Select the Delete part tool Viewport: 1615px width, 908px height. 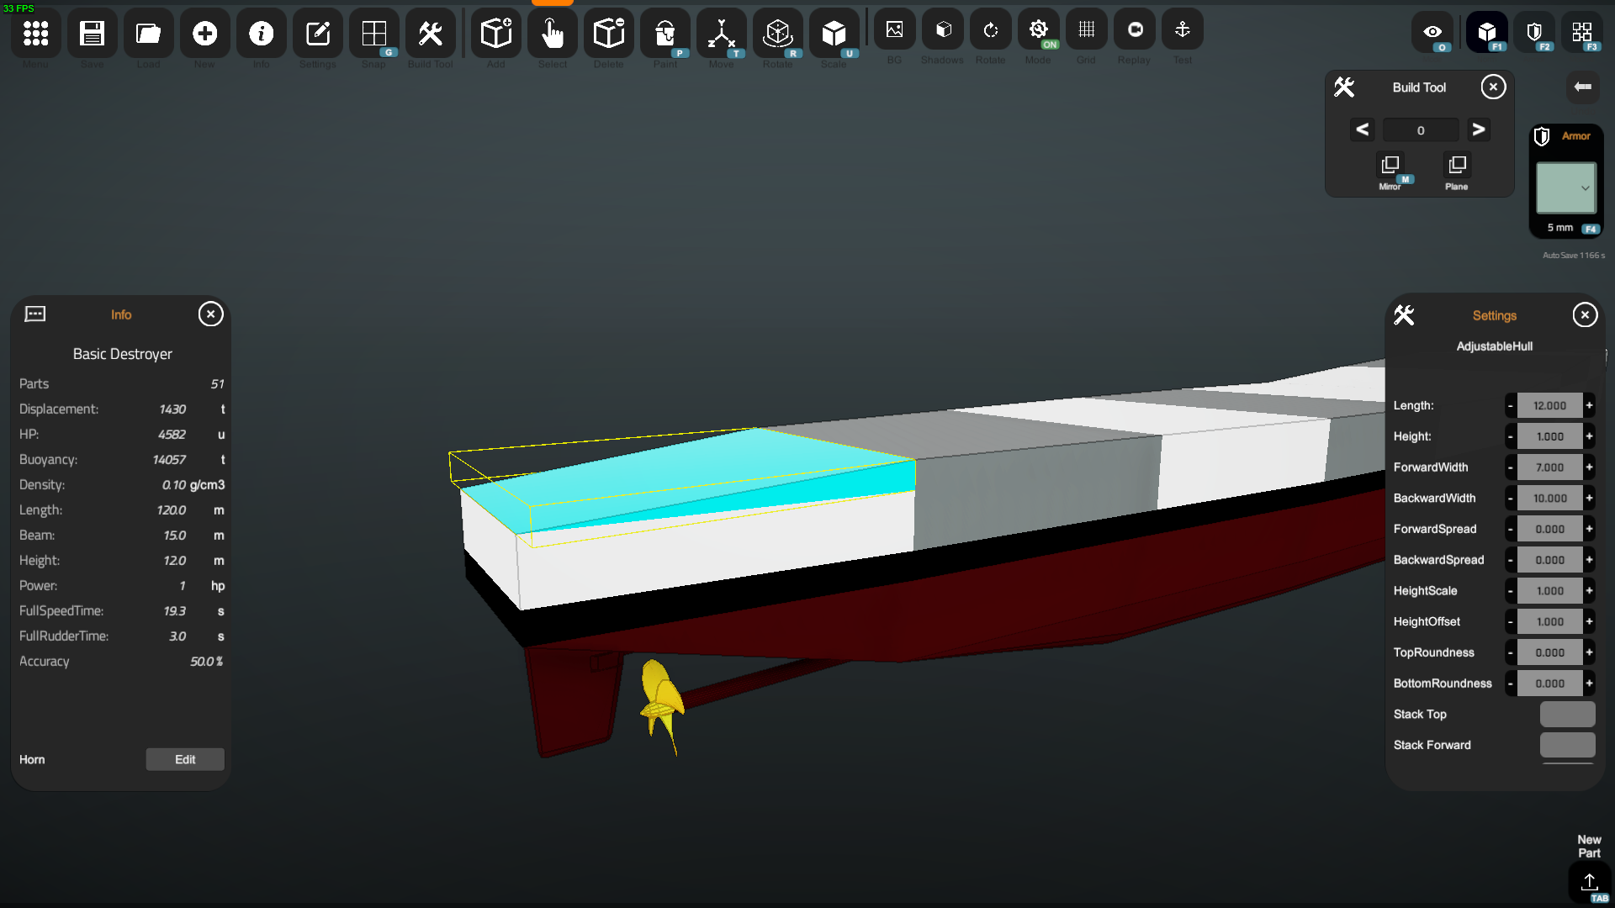[608, 34]
